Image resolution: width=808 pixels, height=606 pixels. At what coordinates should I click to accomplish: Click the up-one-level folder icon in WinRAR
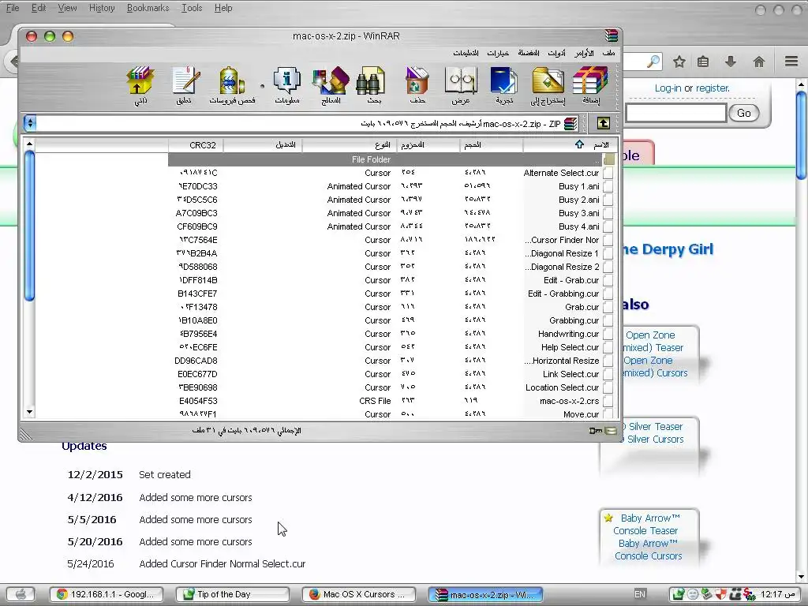coord(604,123)
